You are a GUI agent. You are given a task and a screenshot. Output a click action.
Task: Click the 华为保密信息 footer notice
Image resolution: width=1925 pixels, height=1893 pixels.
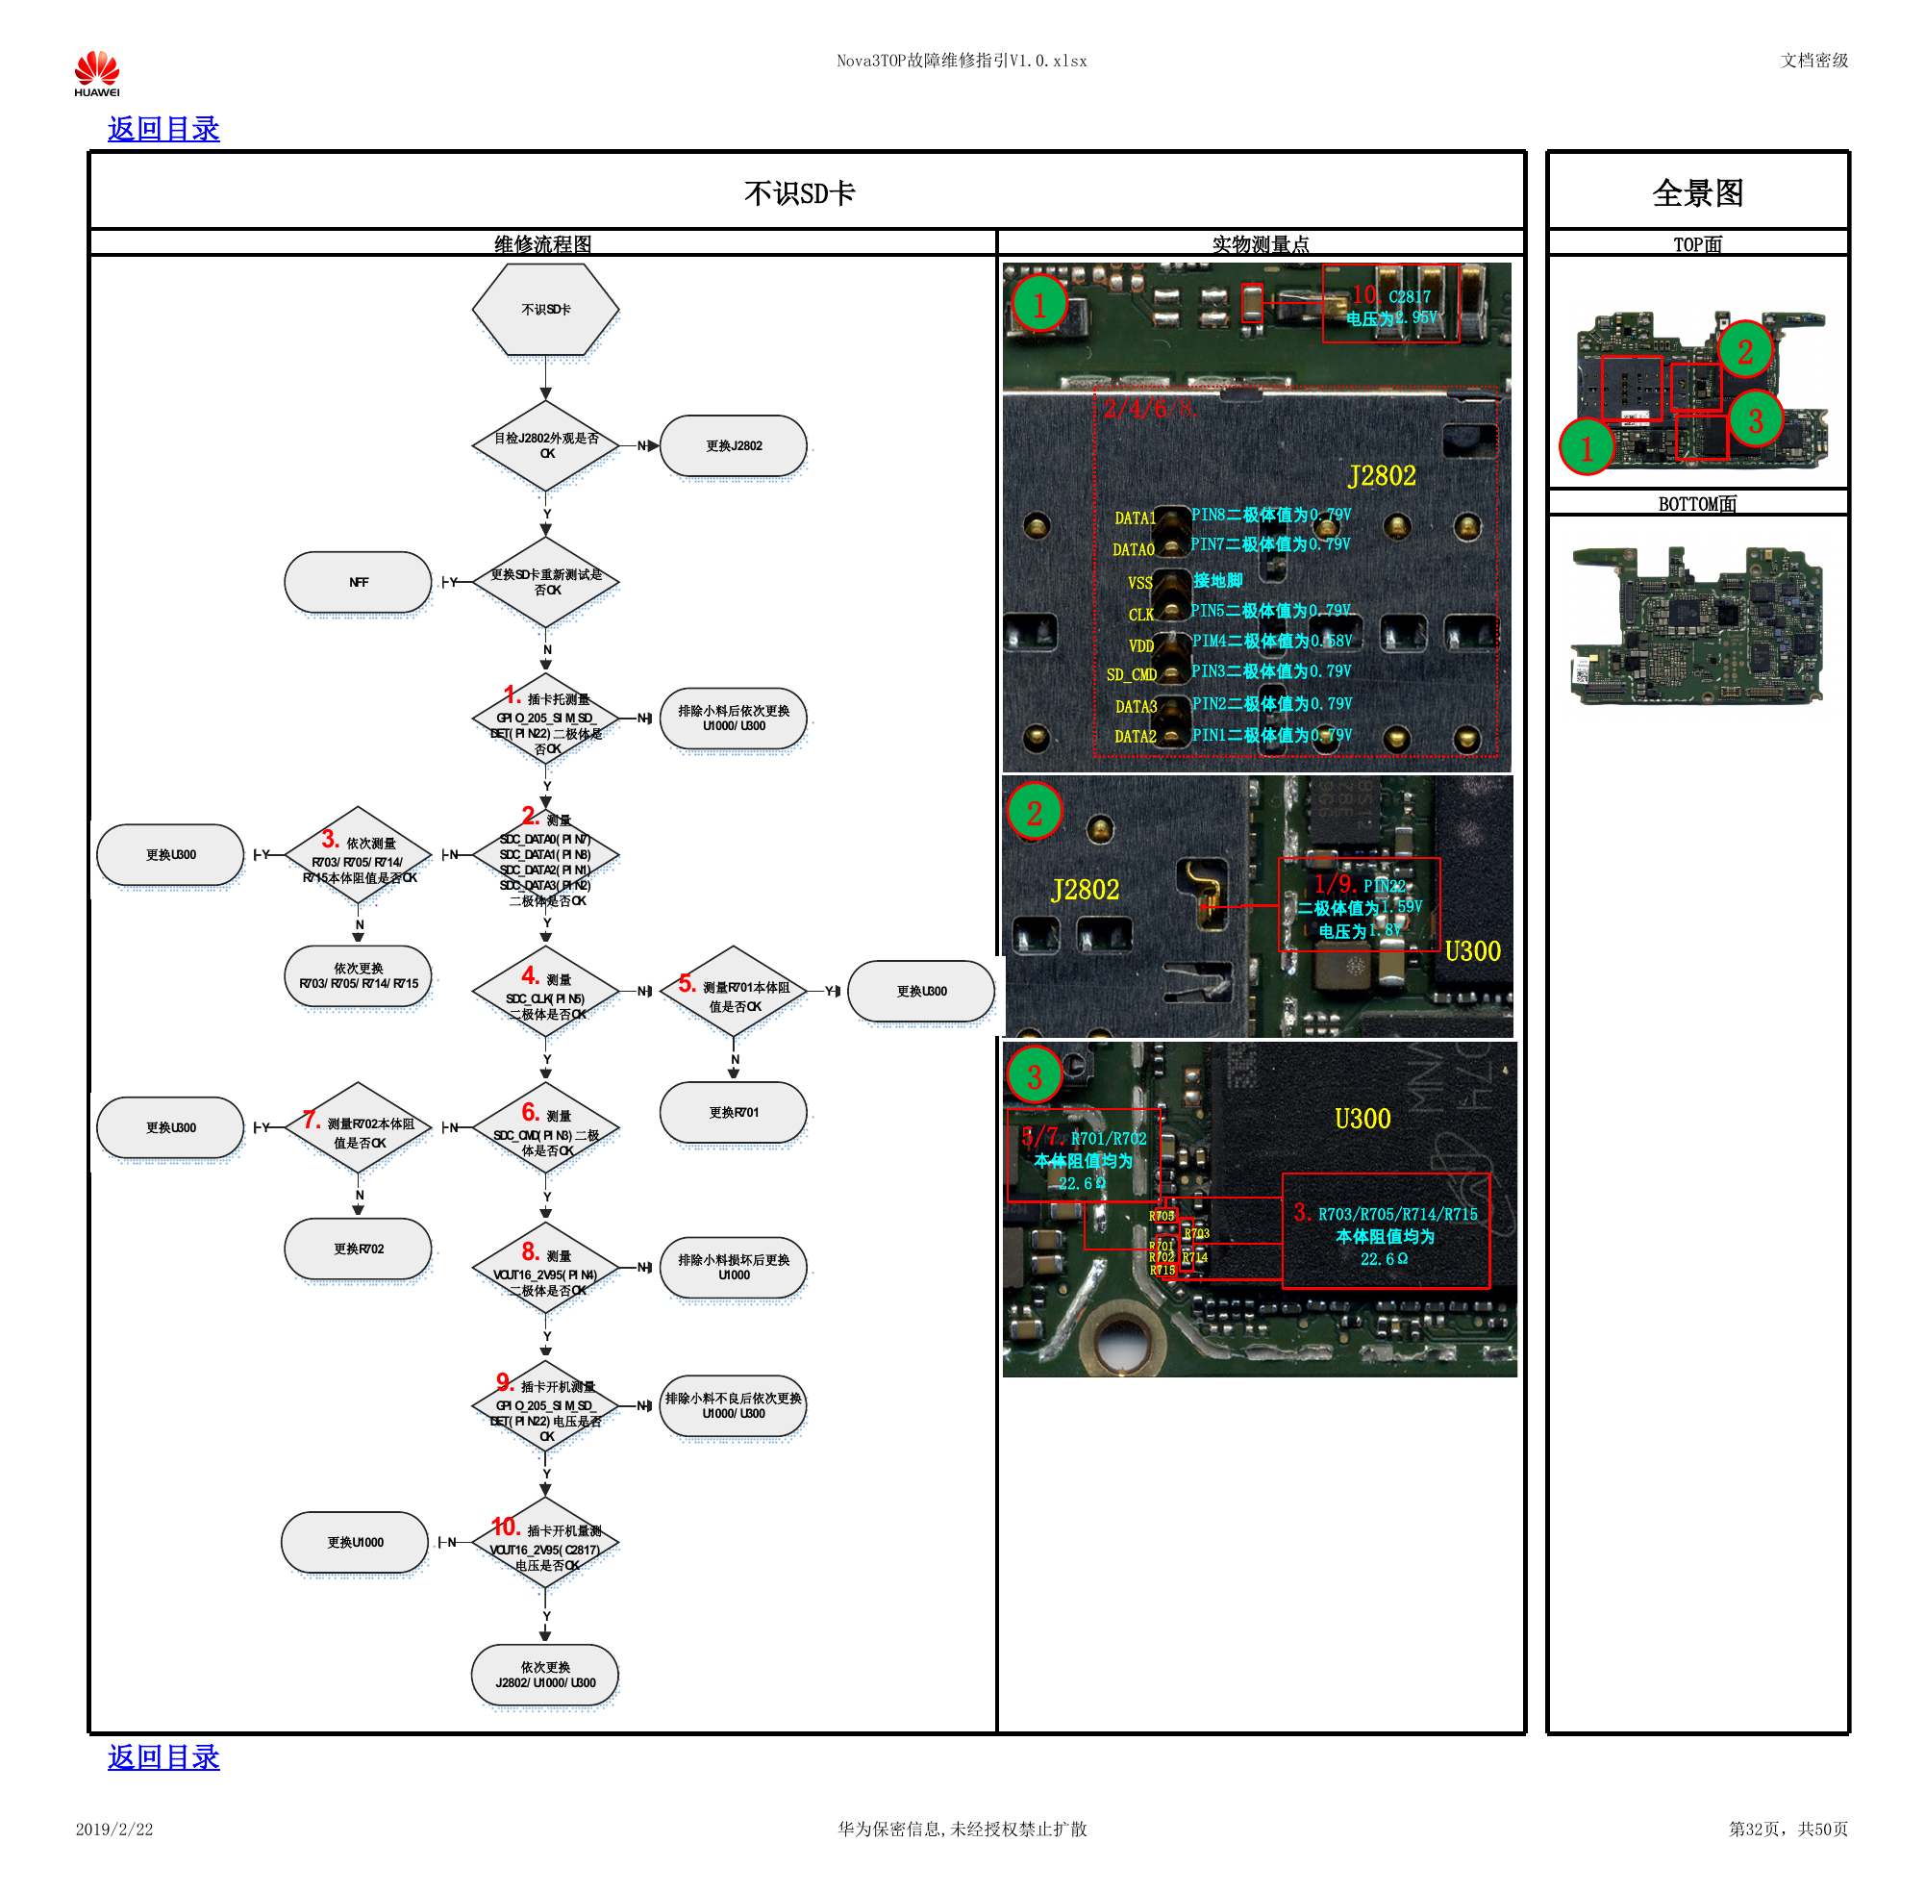(962, 1830)
